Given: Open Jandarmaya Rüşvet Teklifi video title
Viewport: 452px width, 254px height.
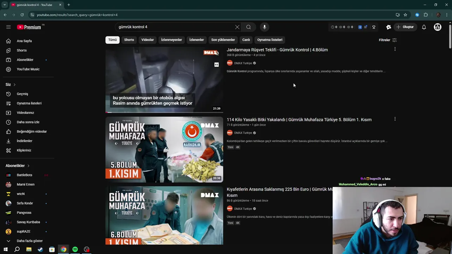Looking at the screenshot, I should point(277,50).
